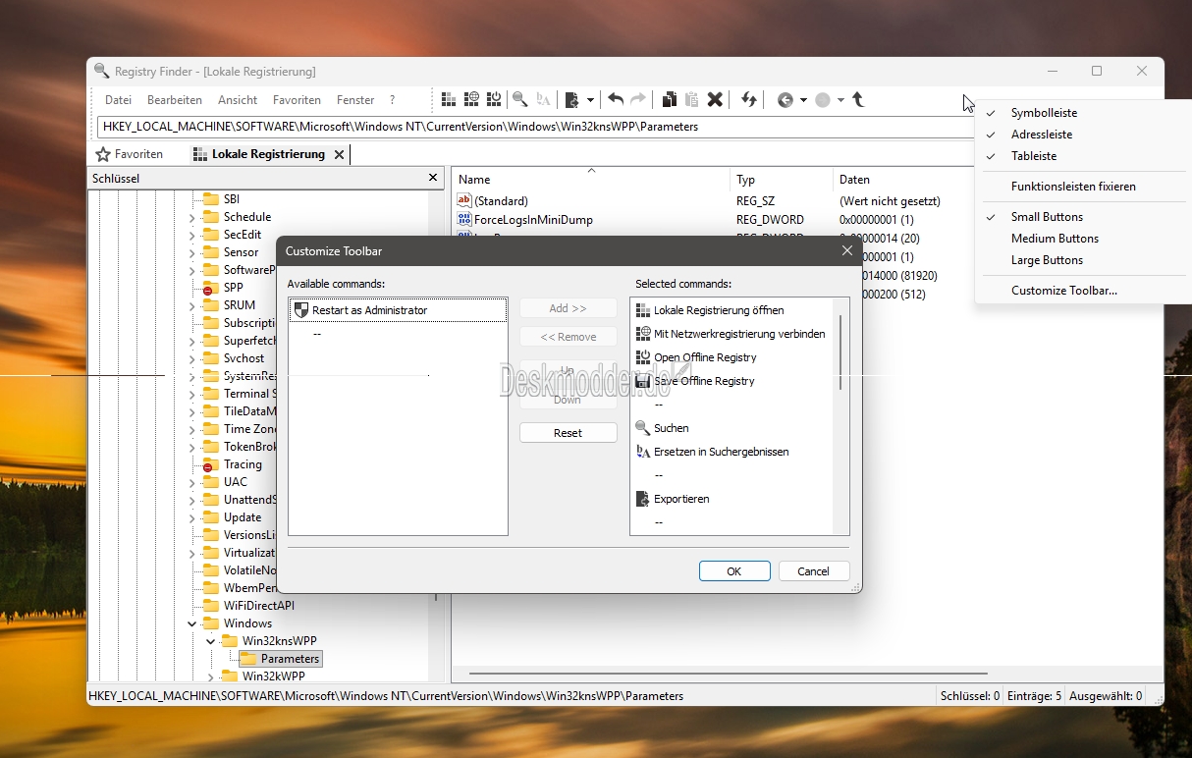Collapse the Windows key in tree
Screen dimensions: 1192x758
pyautogui.click(x=192, y=623)
